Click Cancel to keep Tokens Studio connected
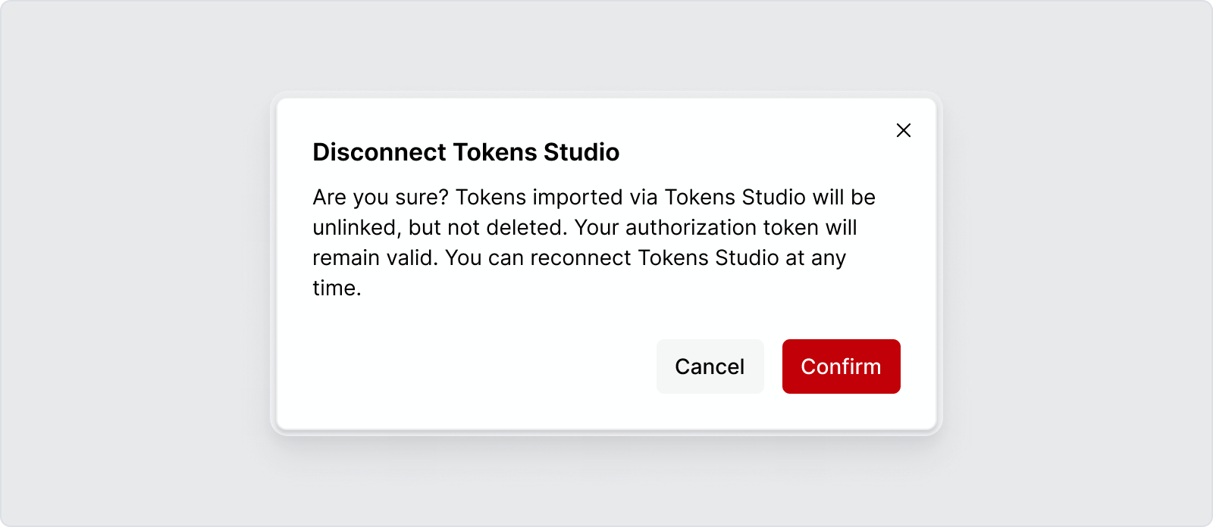The width and height of the screenshot is (1213, 527). (710, 366)
